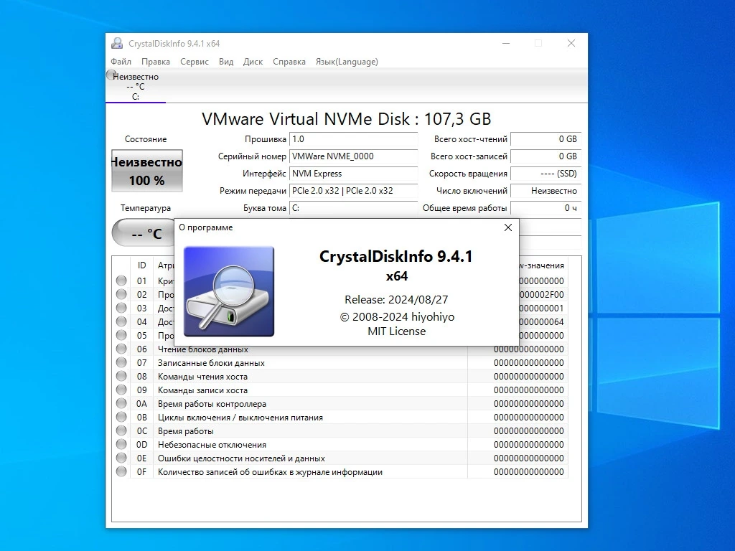Click status circle for attribute 0B
Image resolution: width=735 pixels, height=551 pixels.
click(x=121, y=417)
